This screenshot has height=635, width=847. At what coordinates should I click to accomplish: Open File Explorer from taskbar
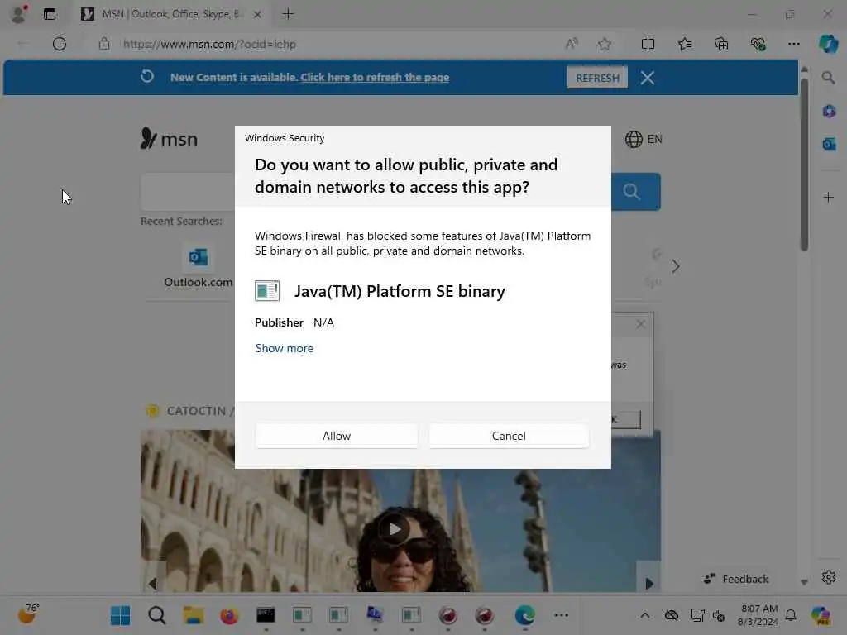tap(193, 615)
